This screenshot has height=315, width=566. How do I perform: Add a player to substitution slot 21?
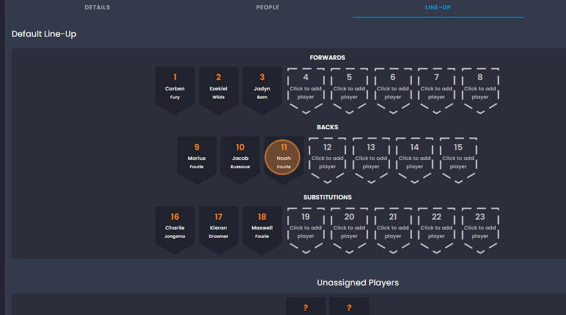(x=393, y=230)
